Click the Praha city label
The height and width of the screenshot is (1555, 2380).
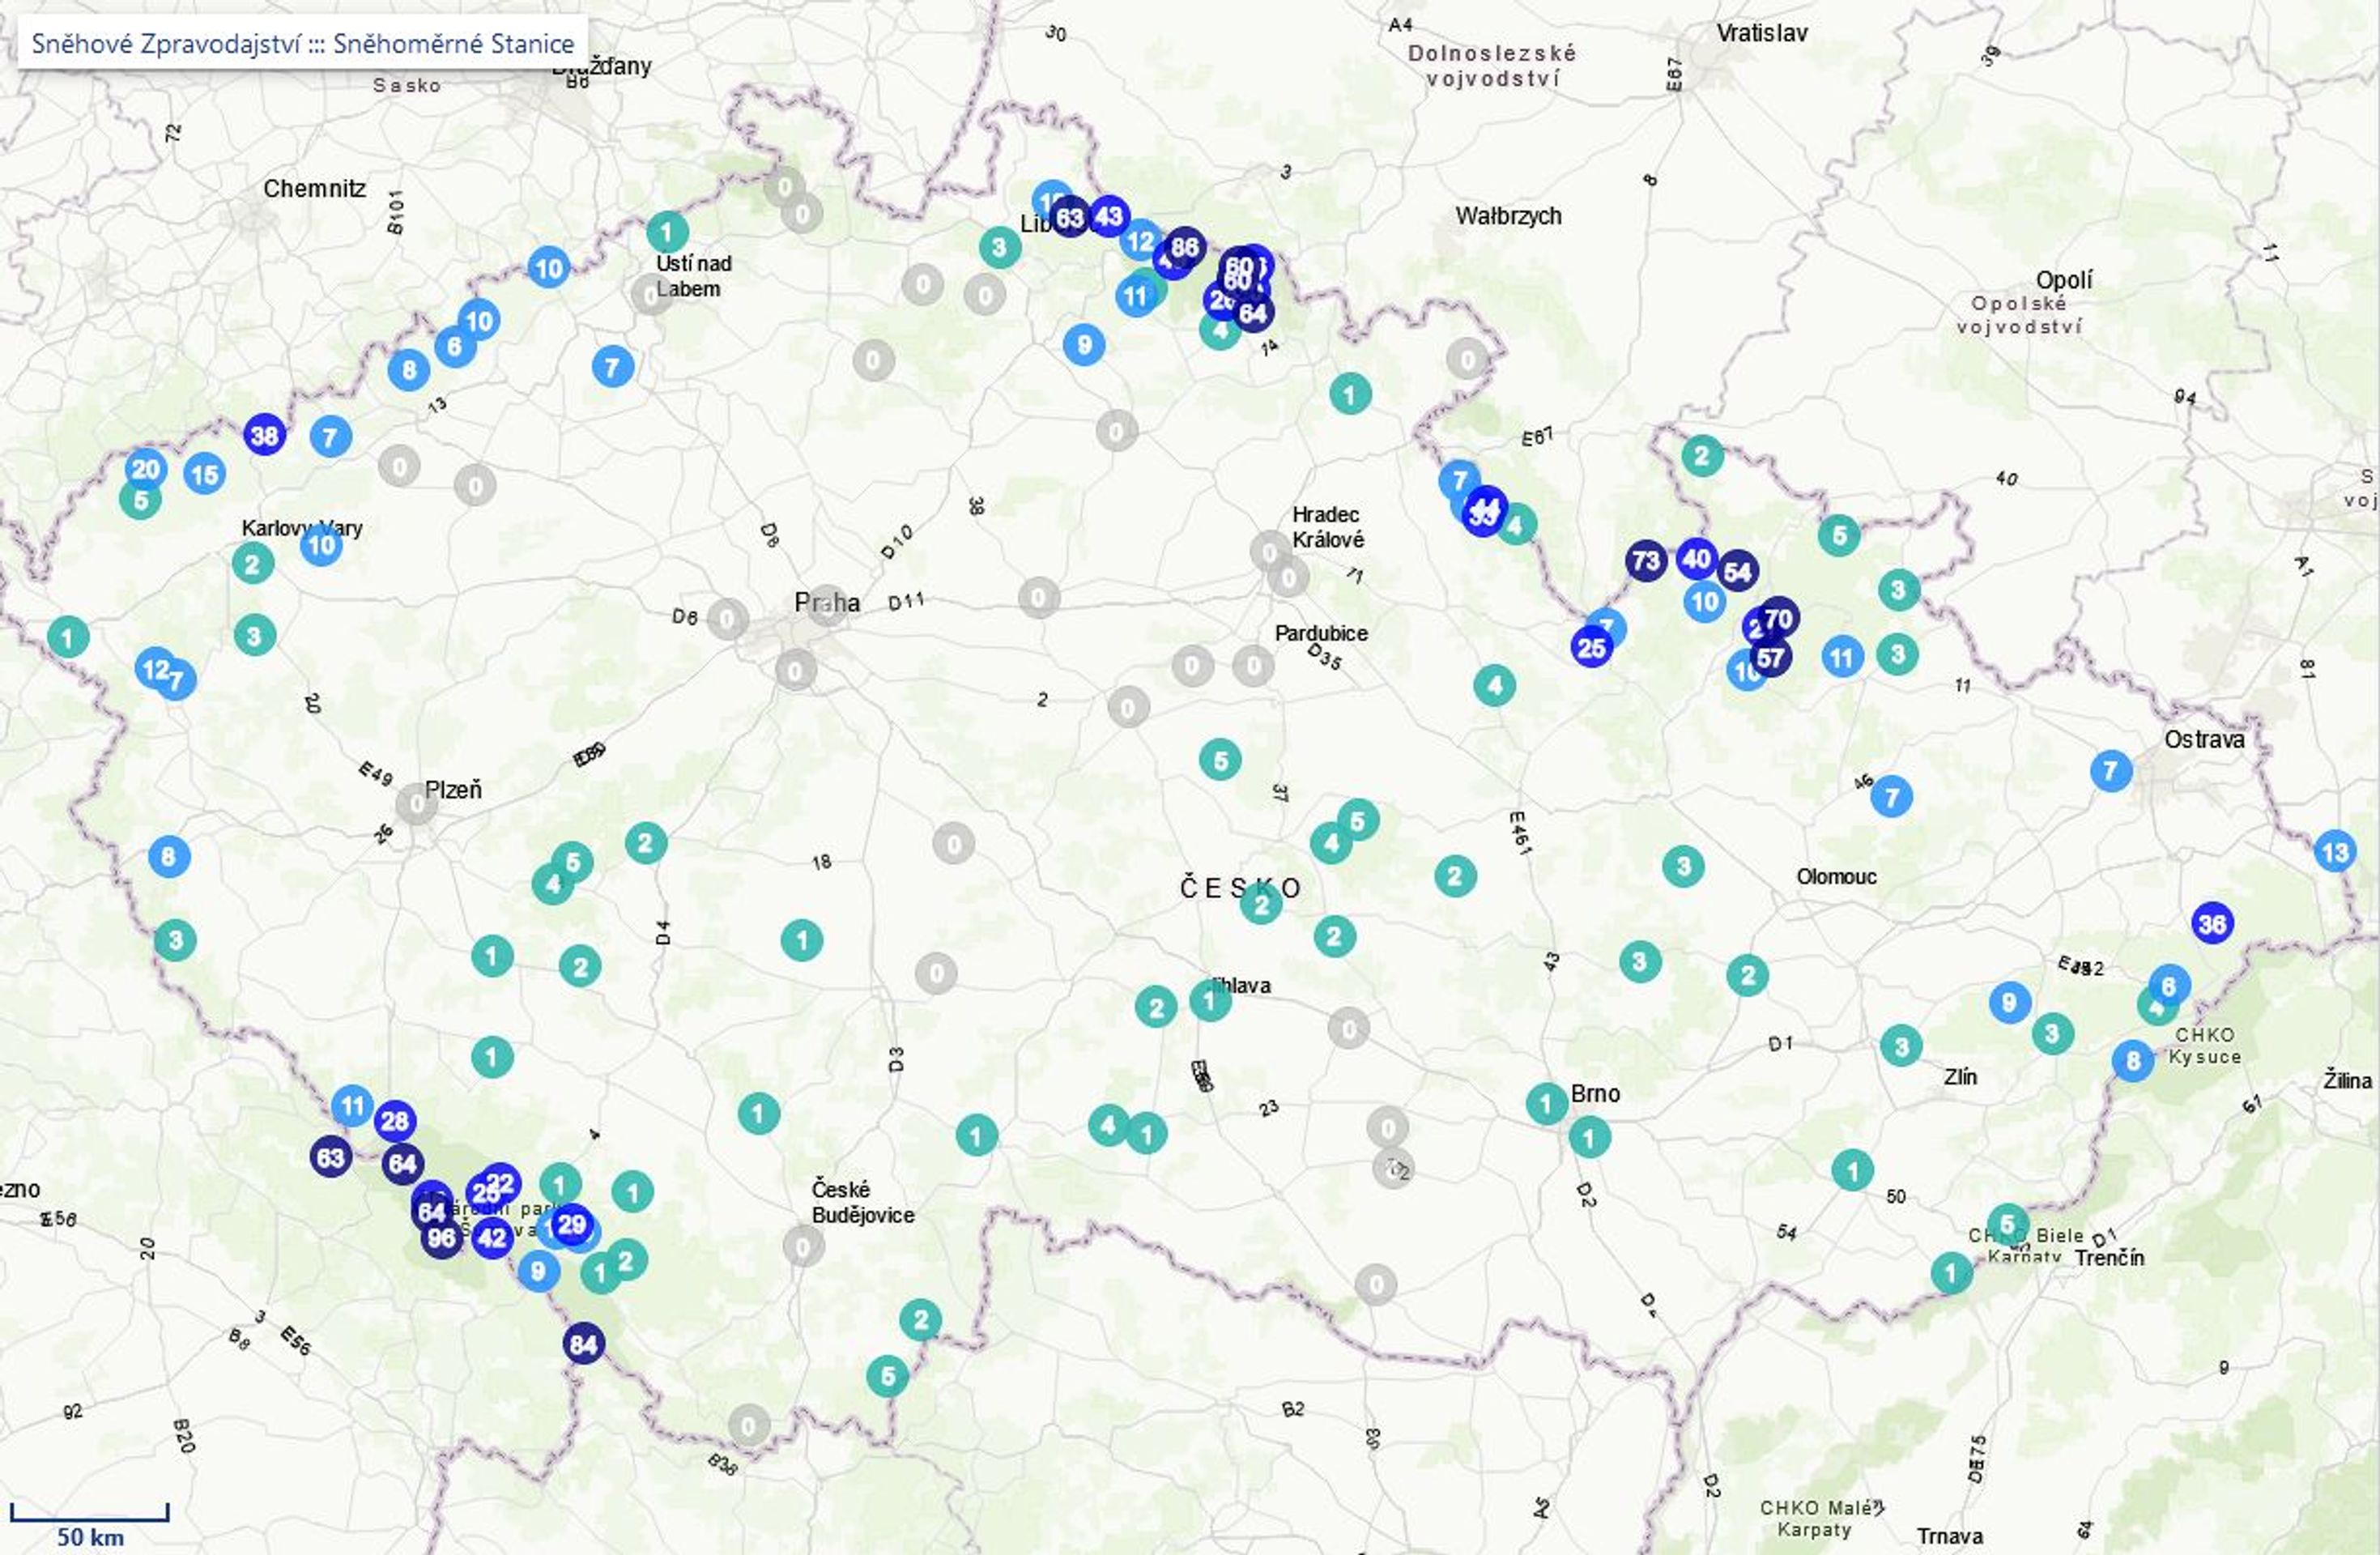click(x=827, y=602)
